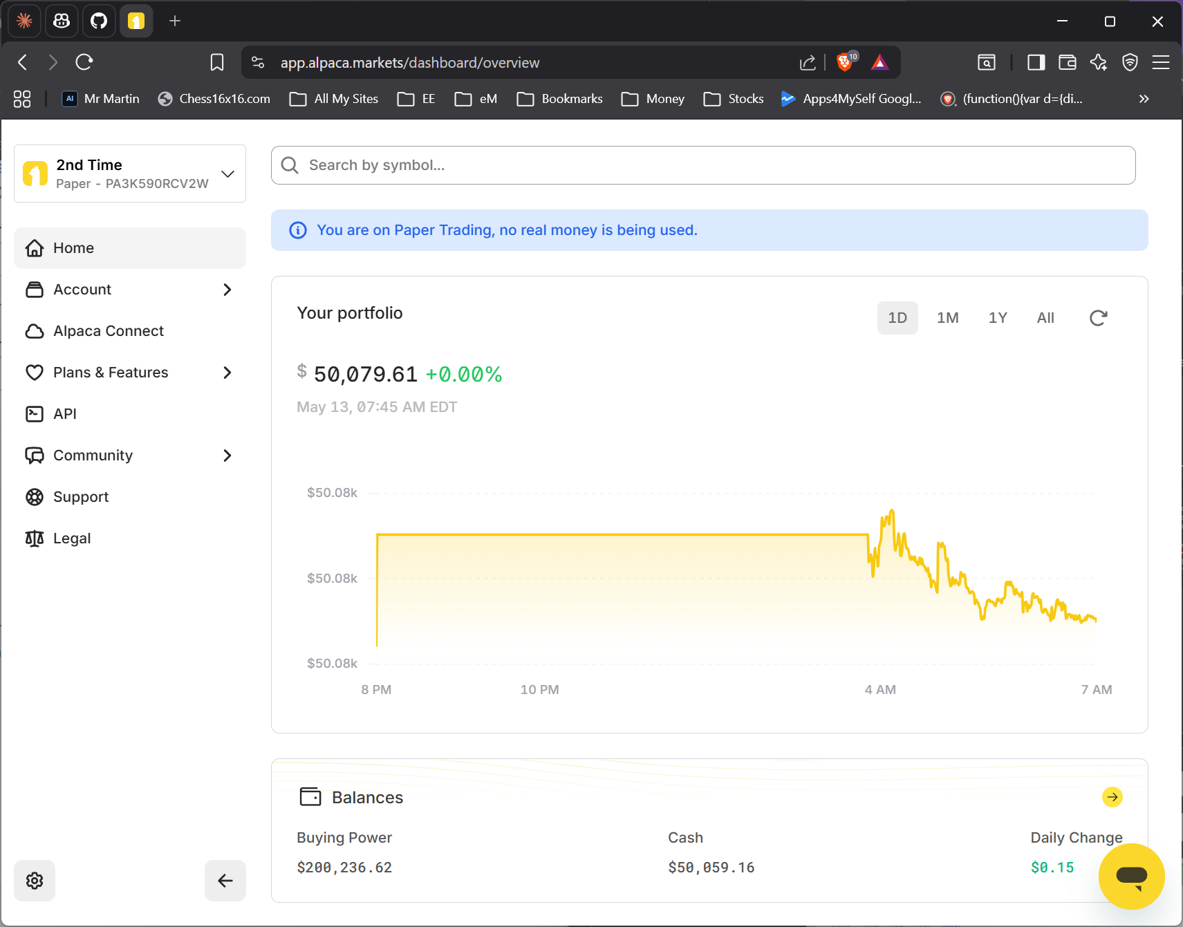Open the browser main menu
The height and width of the screenshot is (927, 1183).
tap(1161, 63)
